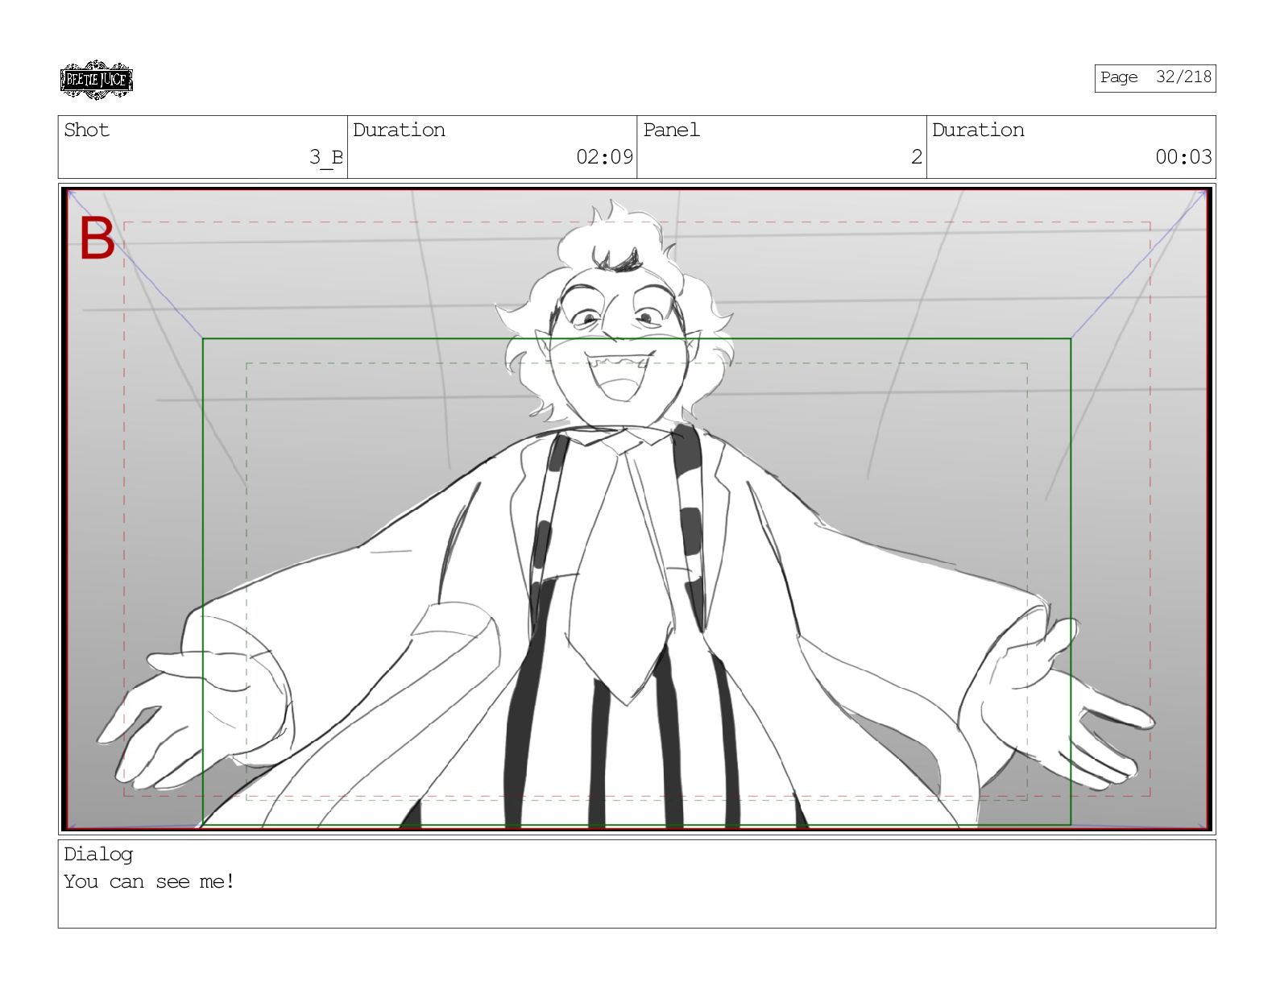Select the Dialog label
The width and height of the screenshot is (1276, 986).
click(98, 855)
